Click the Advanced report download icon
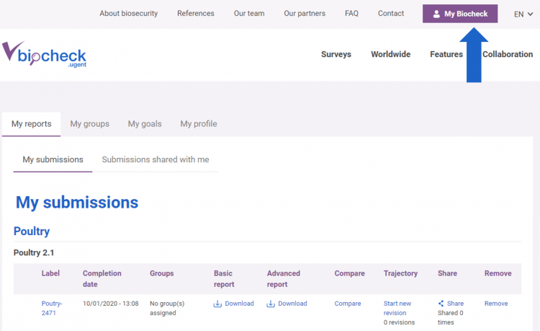The height and width of the screenshot is (331, 540). (x=271, y=304)
